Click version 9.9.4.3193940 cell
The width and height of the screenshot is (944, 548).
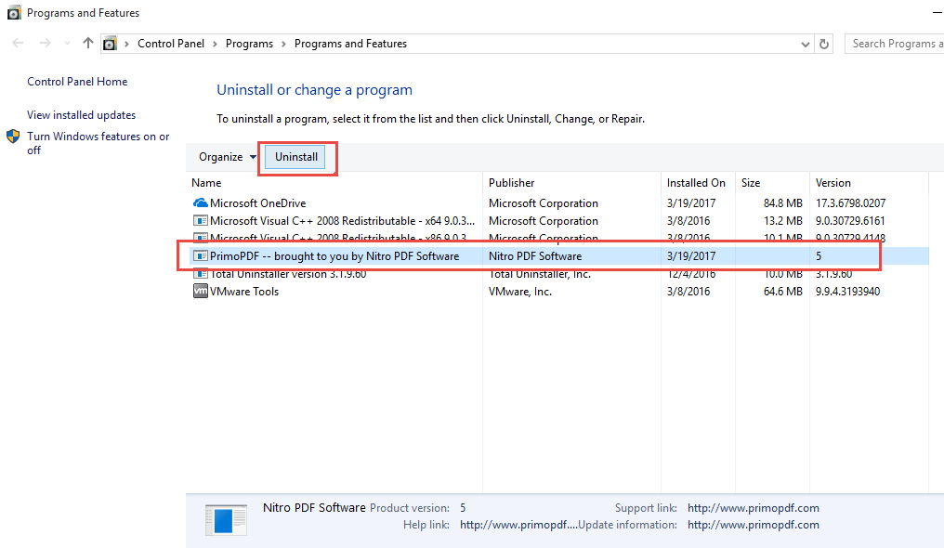coord(847,292)
